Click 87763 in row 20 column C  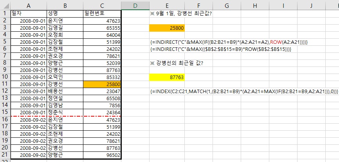(x=102, y=148)
